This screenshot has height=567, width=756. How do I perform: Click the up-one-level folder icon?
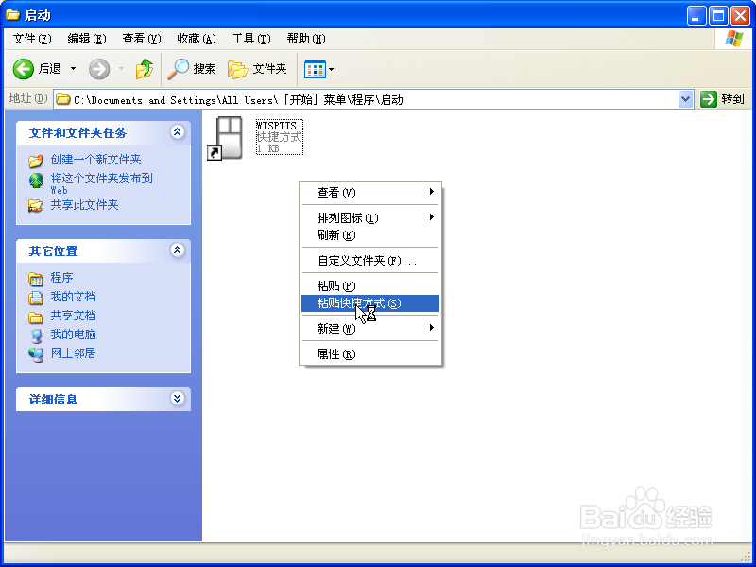click(x=145, y=69)
